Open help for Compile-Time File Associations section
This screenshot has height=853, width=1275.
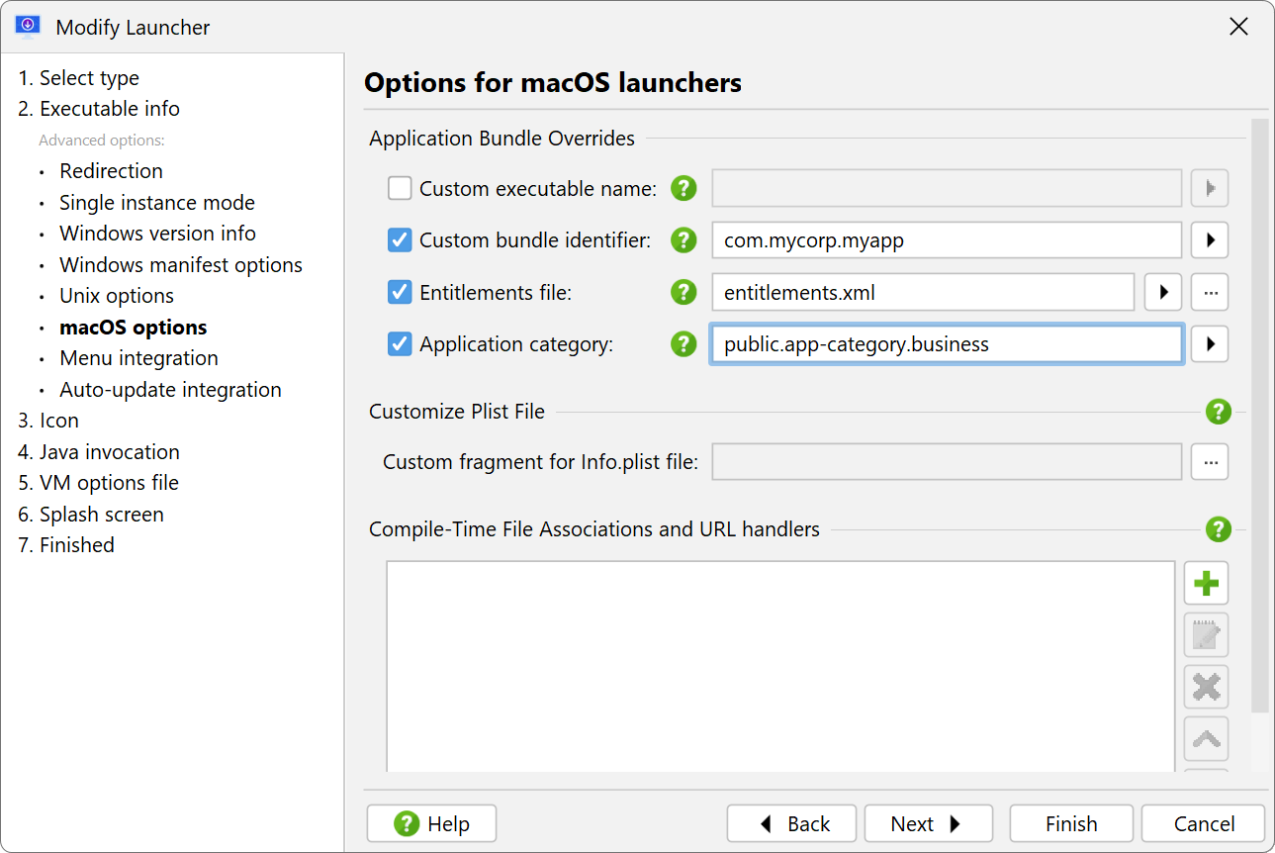(1218, 529)
